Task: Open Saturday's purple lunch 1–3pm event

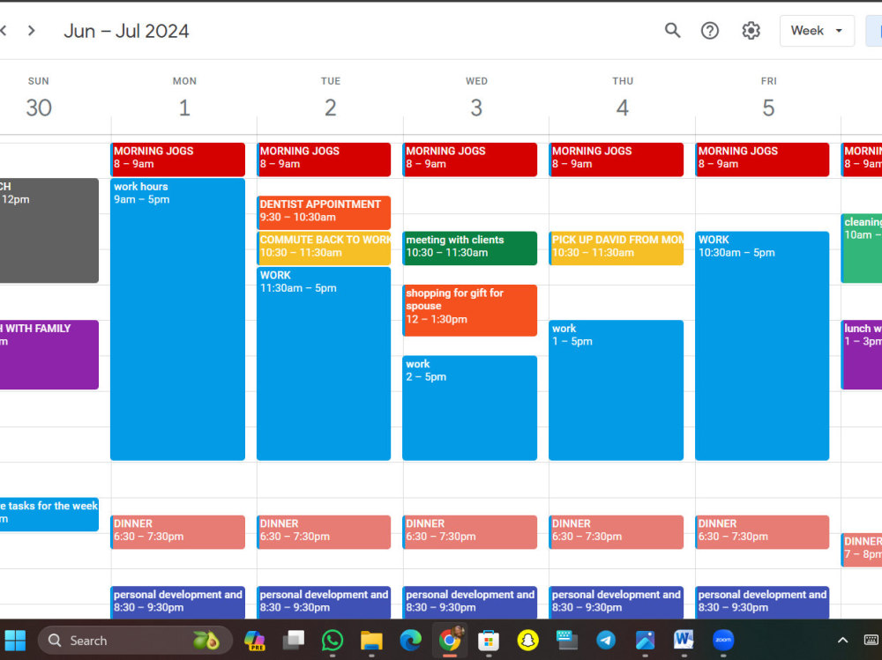Action: 862,355
